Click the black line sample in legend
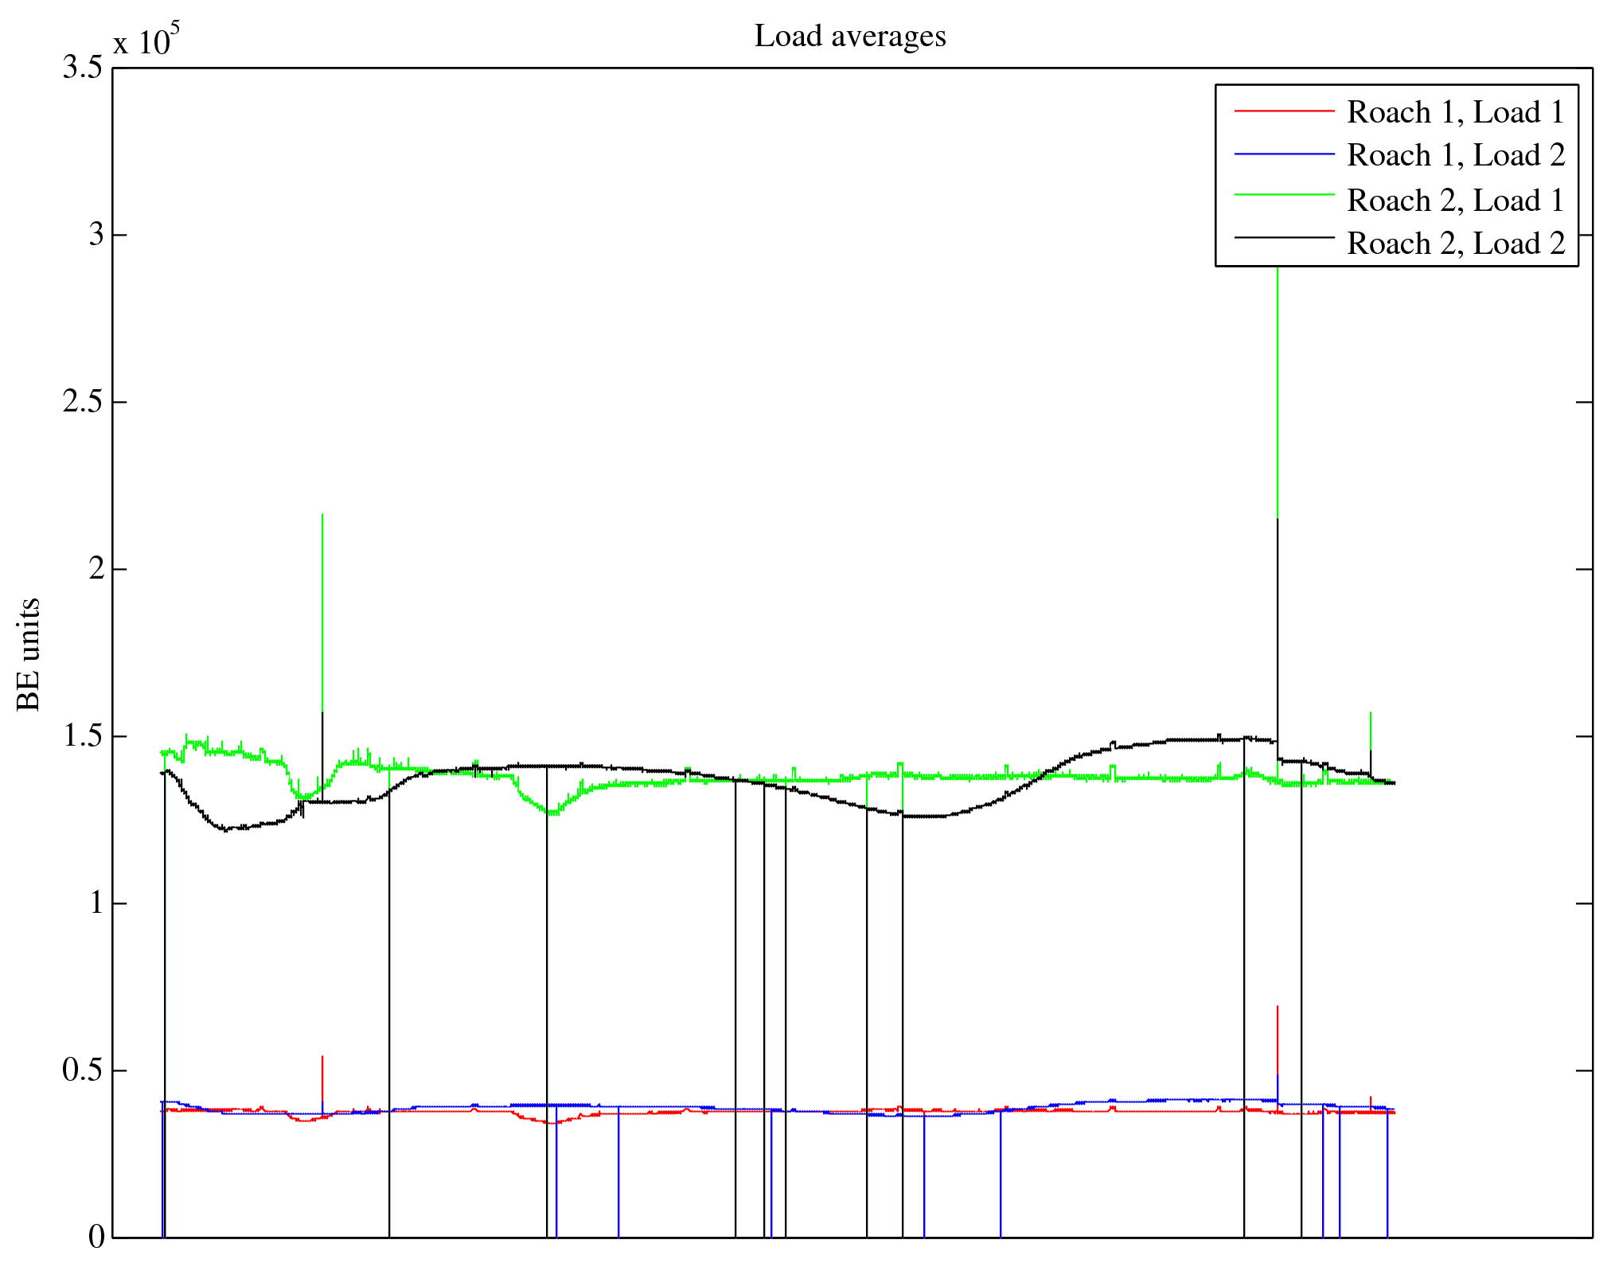The width and height of the screenshot is (1615, 1267). tap(1283, 237)
